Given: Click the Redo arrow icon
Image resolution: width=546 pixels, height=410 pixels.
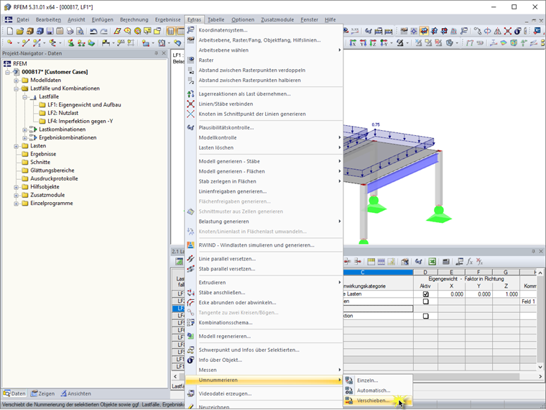Looking at the screenshot, I should 103,32.
